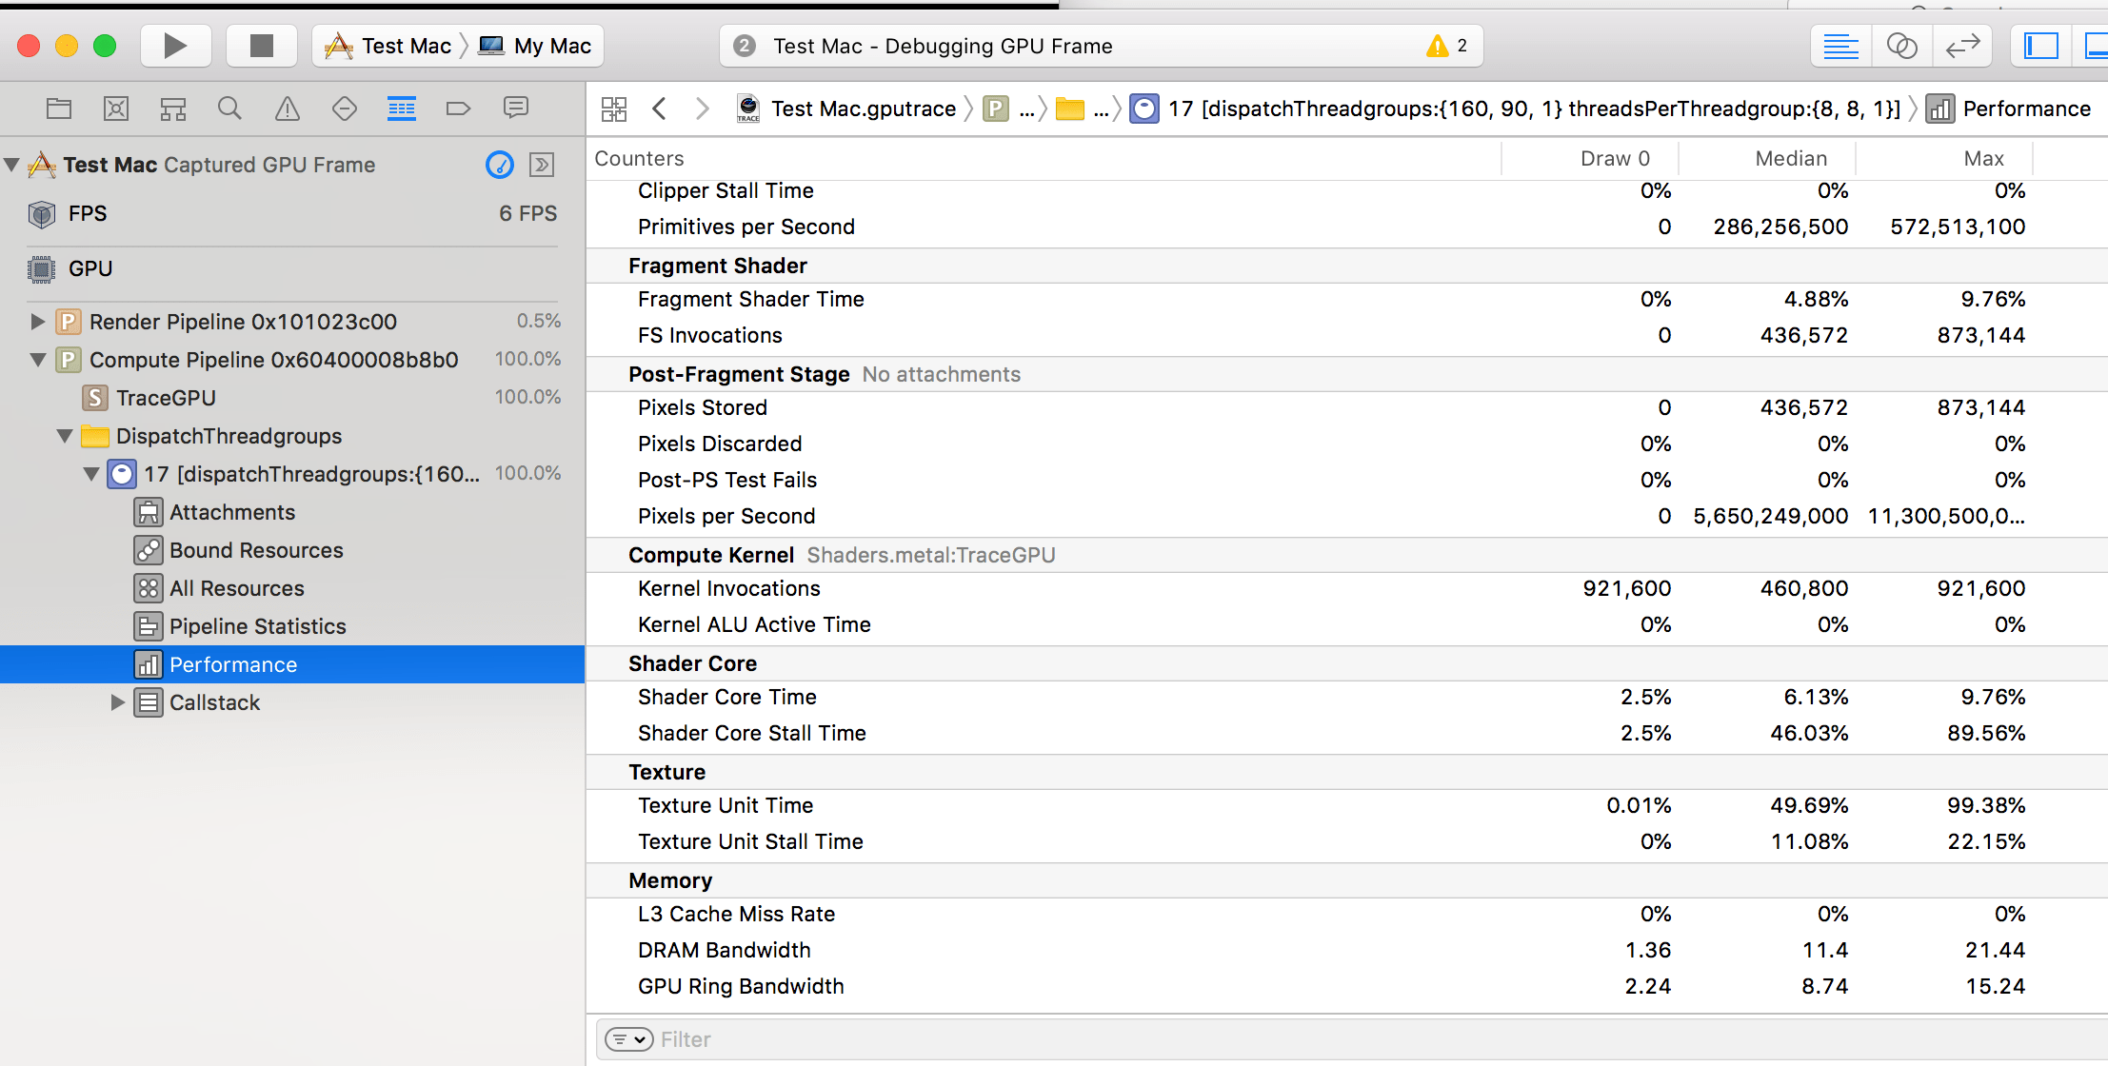Image resolution: width=2108 pixels, height=1066 pixels.
Task: Open the report navigator
Action: pos(516,109)
